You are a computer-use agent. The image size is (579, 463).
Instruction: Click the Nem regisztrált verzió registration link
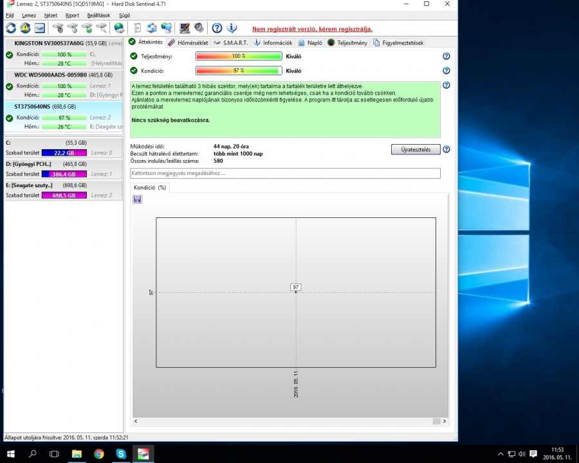[x=313, y=29]
